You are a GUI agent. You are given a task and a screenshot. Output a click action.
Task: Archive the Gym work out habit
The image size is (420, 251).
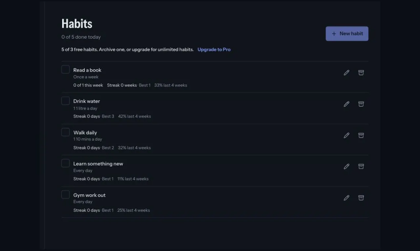point(361,198)
